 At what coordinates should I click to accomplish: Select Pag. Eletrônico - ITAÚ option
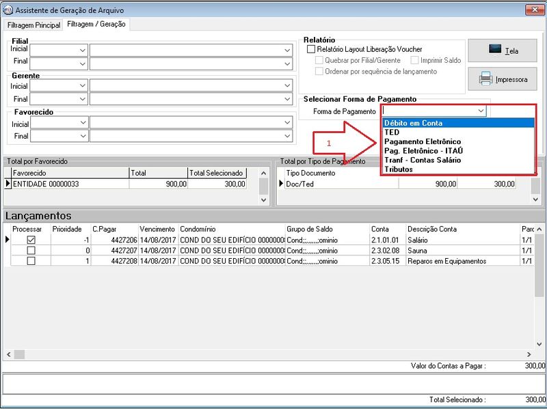[x=424, y=151]
